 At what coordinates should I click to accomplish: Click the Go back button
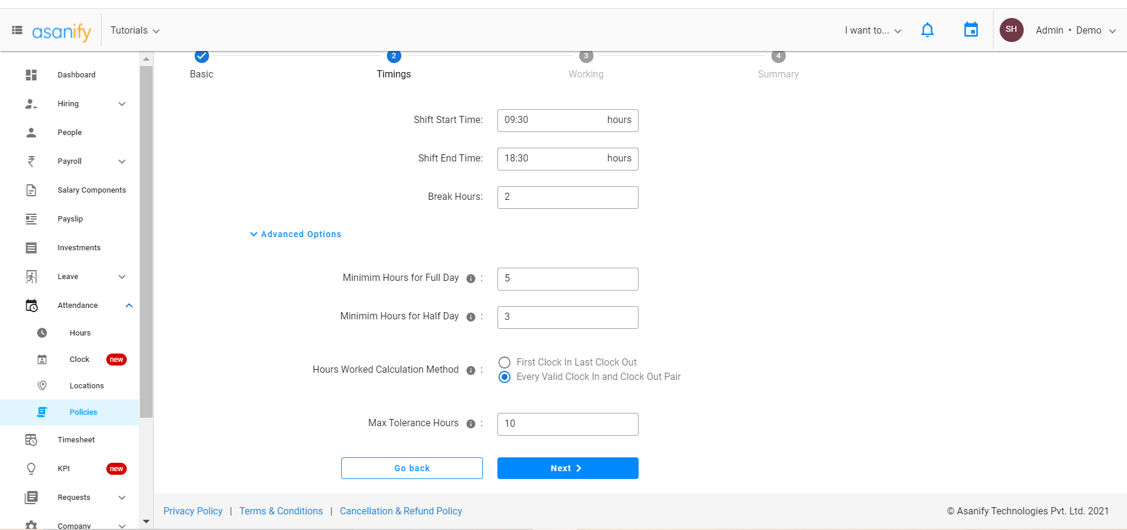(412, 468)
